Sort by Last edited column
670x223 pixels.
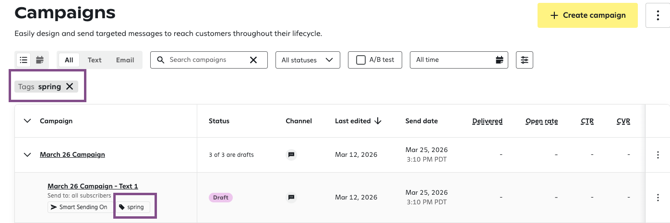(358, 121)
